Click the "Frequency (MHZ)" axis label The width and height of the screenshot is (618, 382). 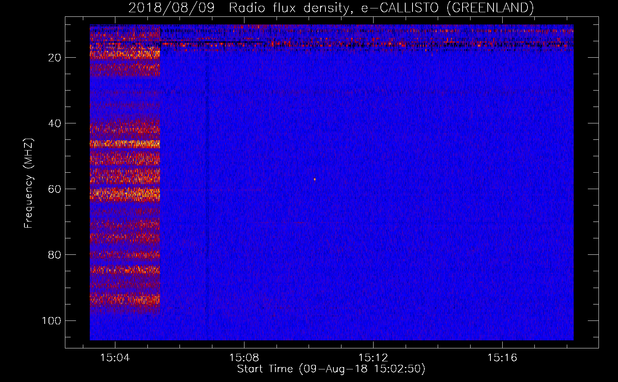(29, 183)
